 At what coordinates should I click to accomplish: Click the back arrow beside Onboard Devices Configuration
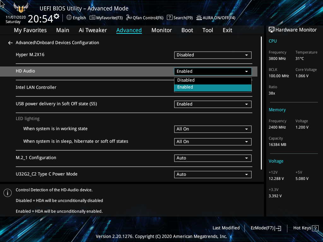pos(10,43)
